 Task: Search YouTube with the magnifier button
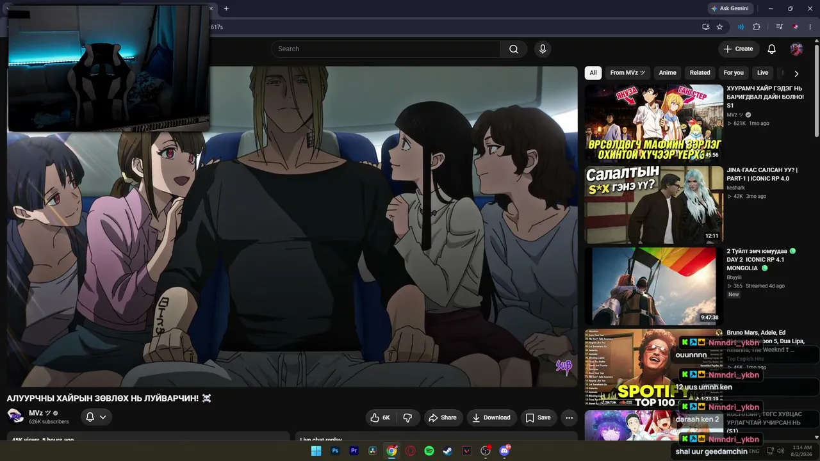pyautogui.click(x=514, y=49)
